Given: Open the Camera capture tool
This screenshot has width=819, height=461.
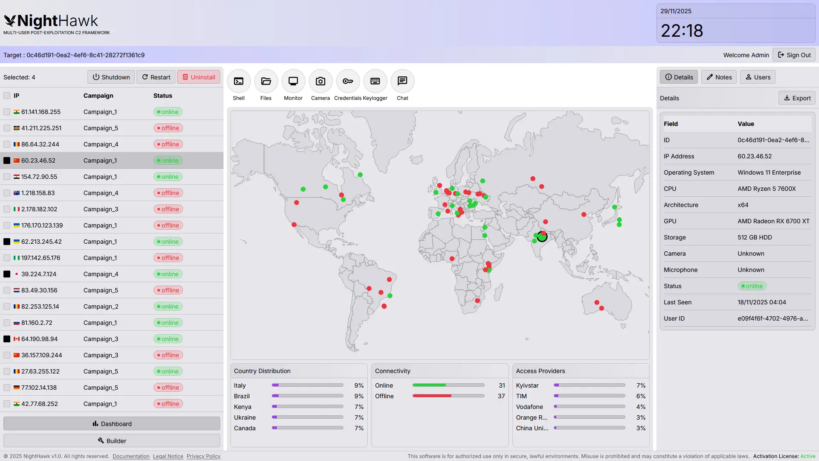Looking at the screenshot, I should coord(320,81).
